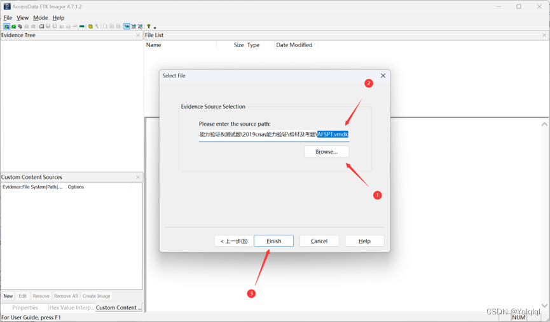550x322 pixels.
Task: Click the Remove All Evidence Items icon
Action: 33,26
